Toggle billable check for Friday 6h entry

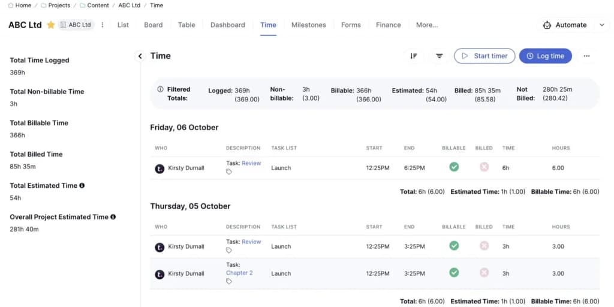[x=454, y=167]
